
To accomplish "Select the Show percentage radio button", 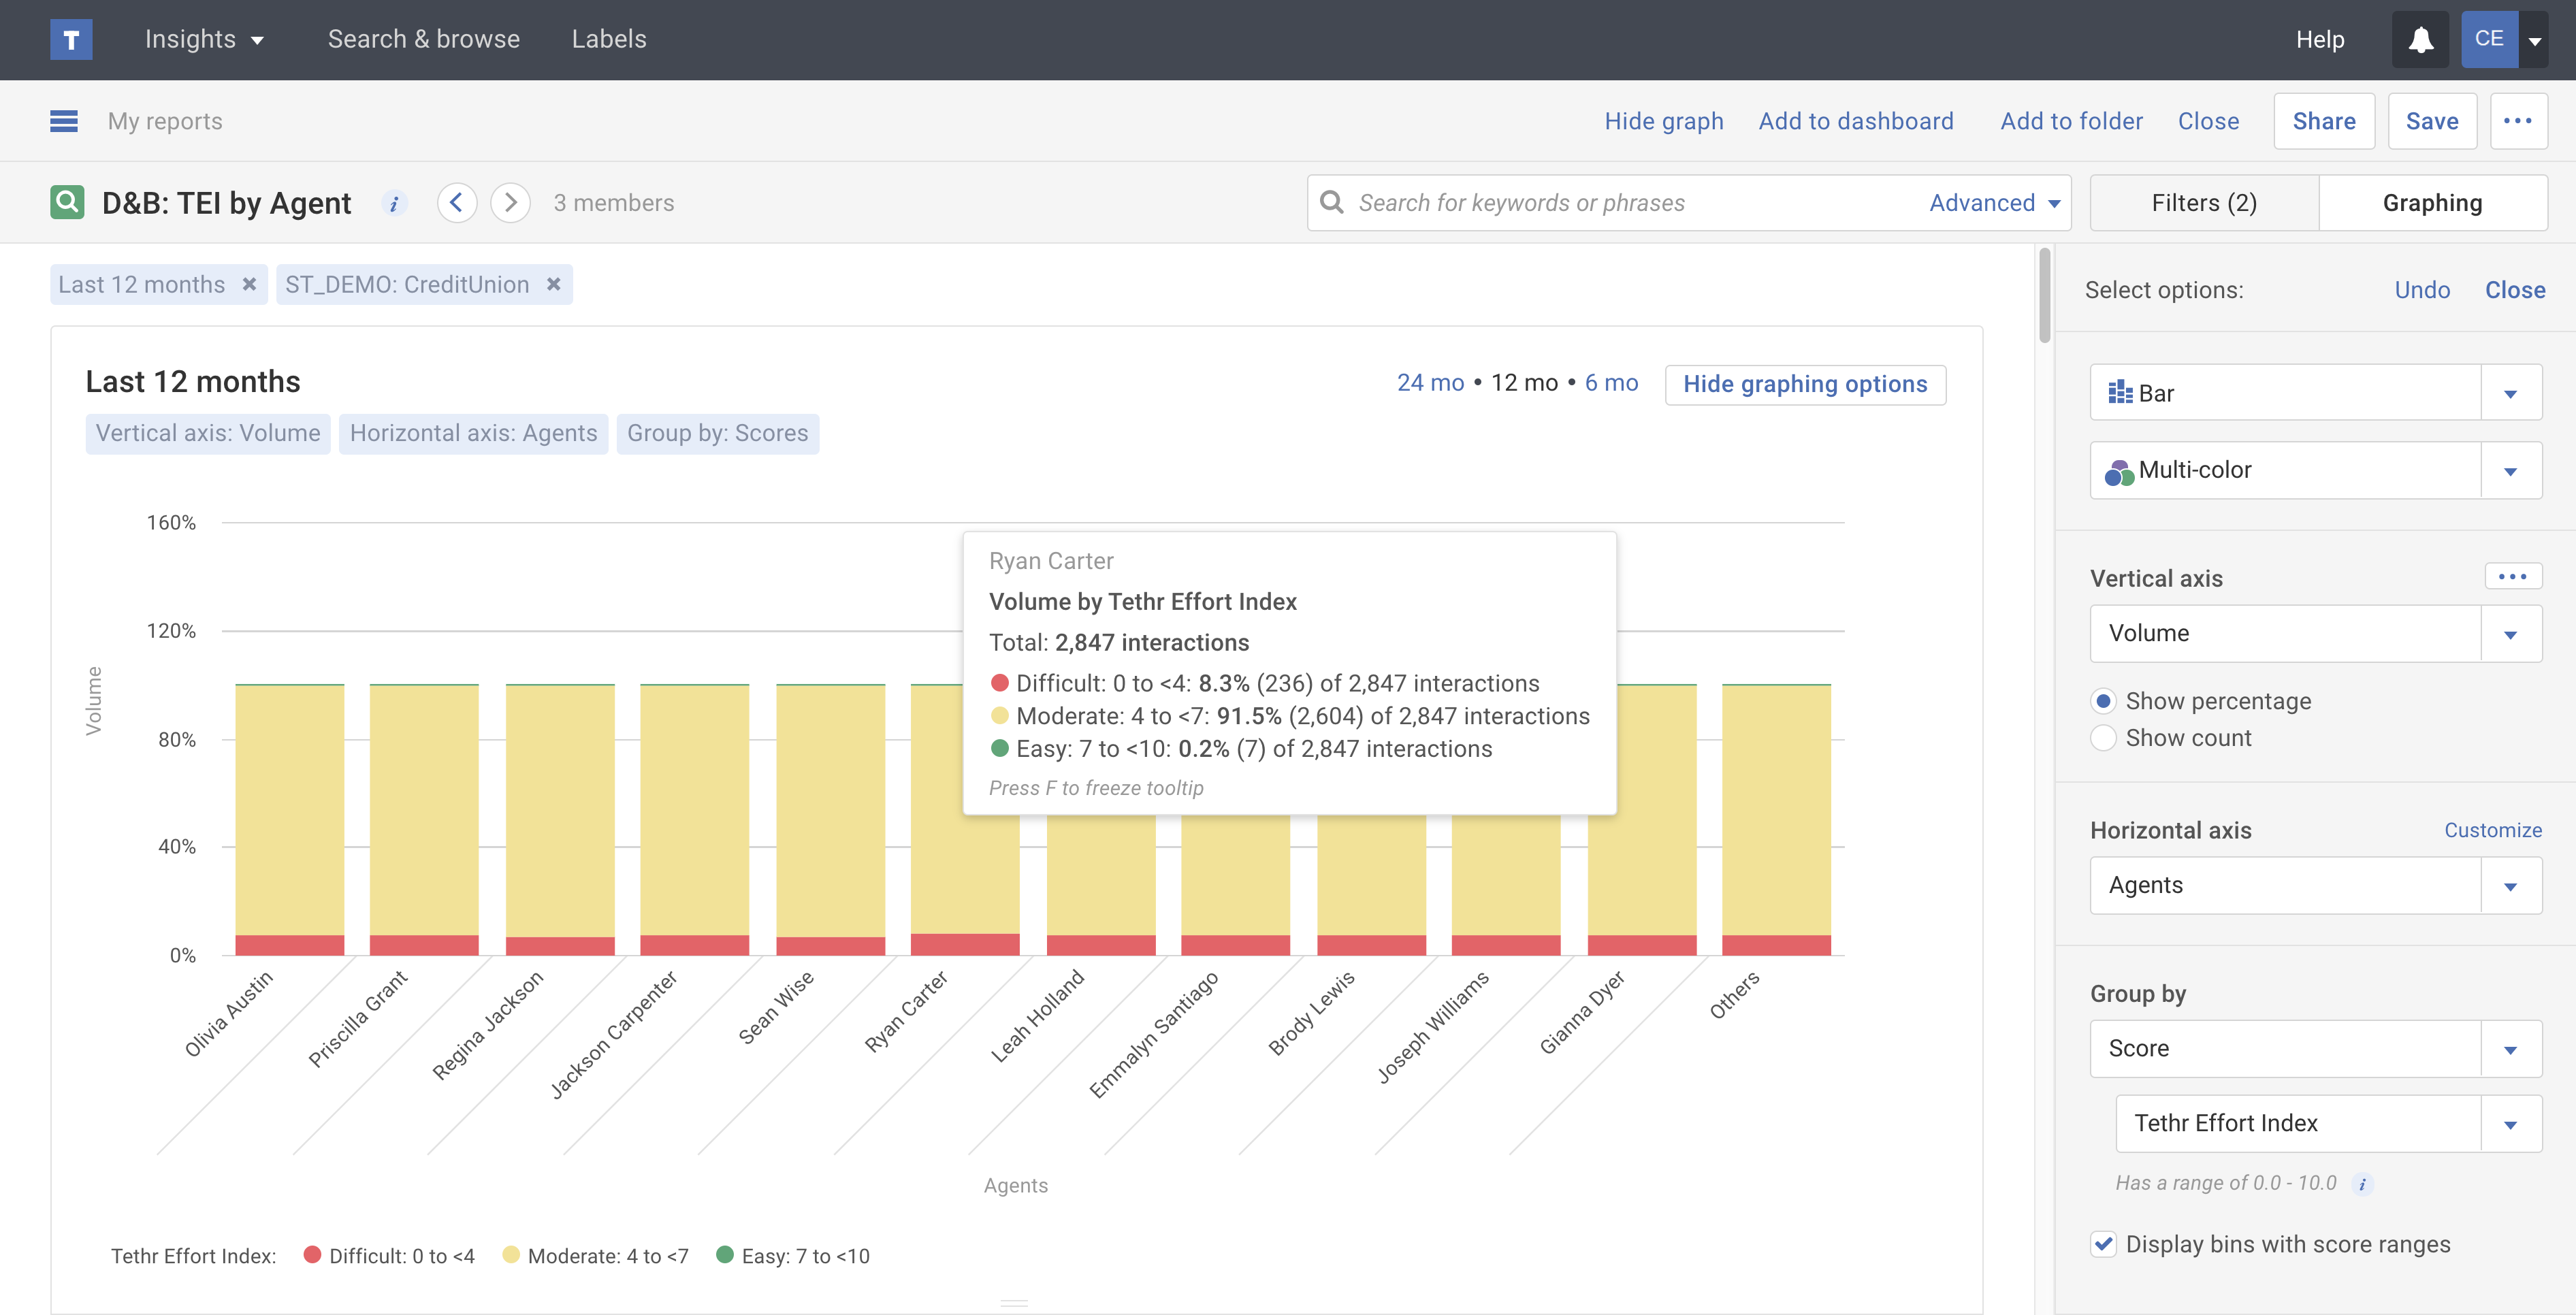I will click(2103, 701).
